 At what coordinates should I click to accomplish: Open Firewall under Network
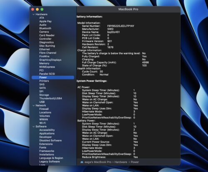pyautogui.click(x=44, y=109)
